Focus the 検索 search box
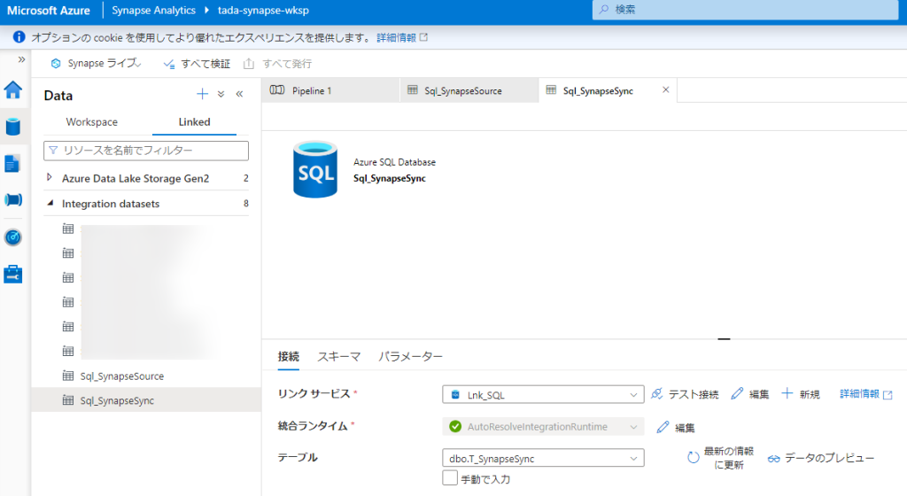Screen dimensions: 907x496 745,9
